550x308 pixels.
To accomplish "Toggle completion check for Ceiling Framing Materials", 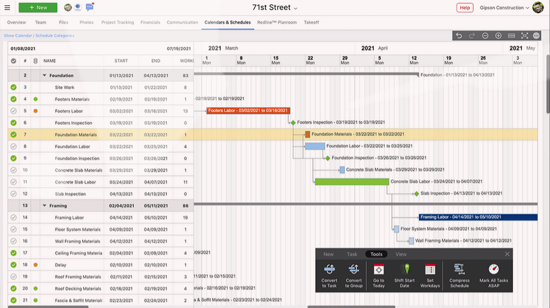I will pyautogui.click(x=13, y=253).
